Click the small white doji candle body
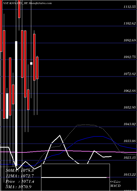Screen dimensions: 137x191 tap(31, 63)
